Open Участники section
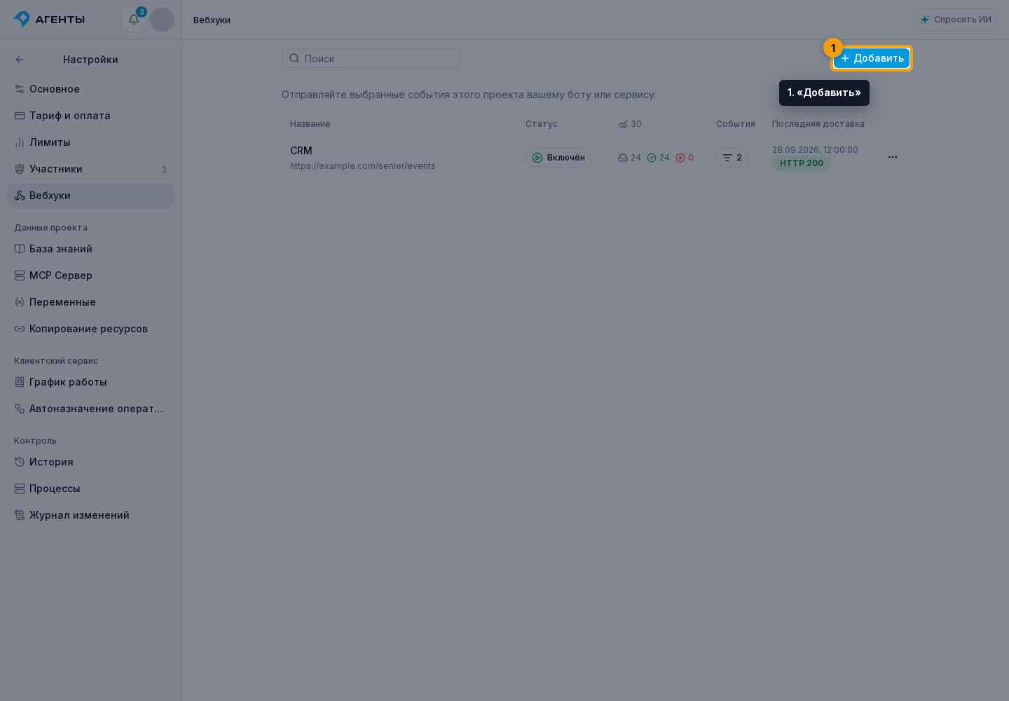This screenshot has width=1009, height=701. pyautogui.click(x=90, y=169)
